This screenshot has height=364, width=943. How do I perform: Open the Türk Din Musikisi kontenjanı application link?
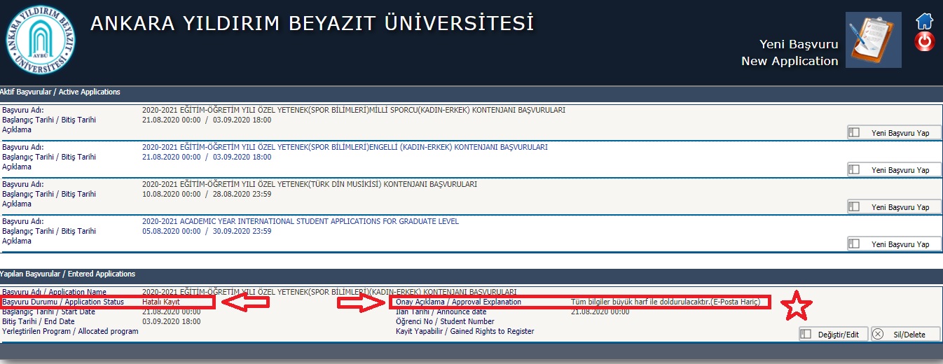coord(309,184)
